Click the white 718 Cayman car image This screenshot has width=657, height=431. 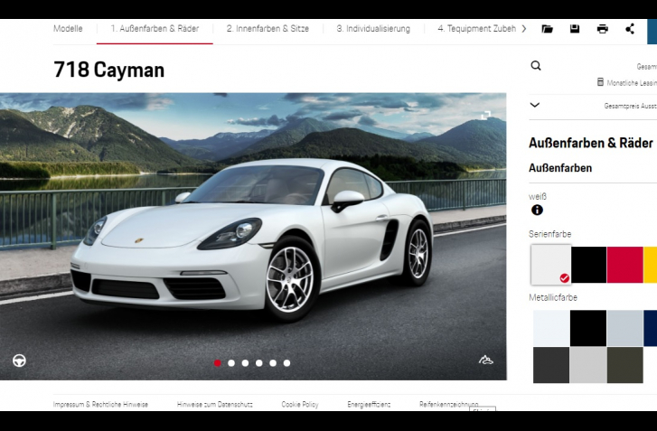click(251, 239)
